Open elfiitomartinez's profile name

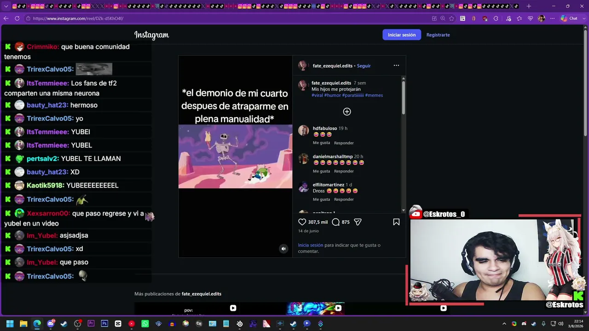point(329,185)
